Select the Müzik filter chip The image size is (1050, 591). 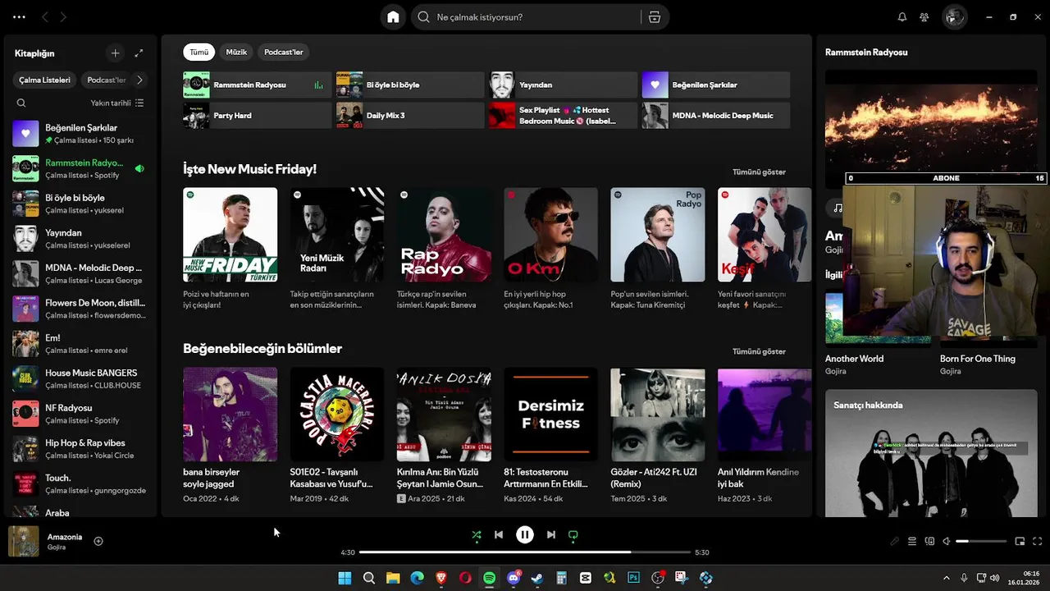click(236, 52)
